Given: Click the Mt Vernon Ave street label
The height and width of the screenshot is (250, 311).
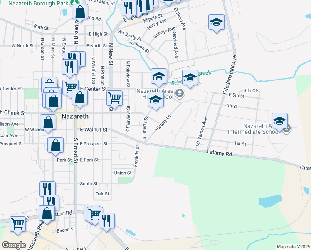Looking at the screenshot, I should tap(201, 132).
